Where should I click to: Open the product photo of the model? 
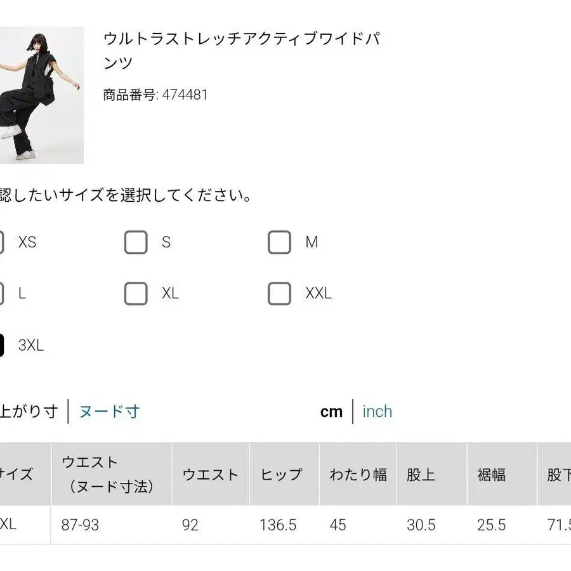(41, 92)
